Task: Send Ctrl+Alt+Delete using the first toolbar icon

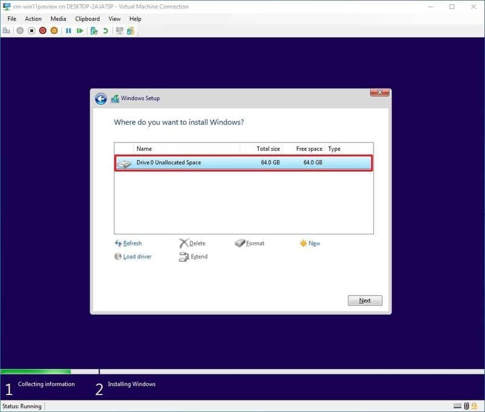Action: coord(6,31)
